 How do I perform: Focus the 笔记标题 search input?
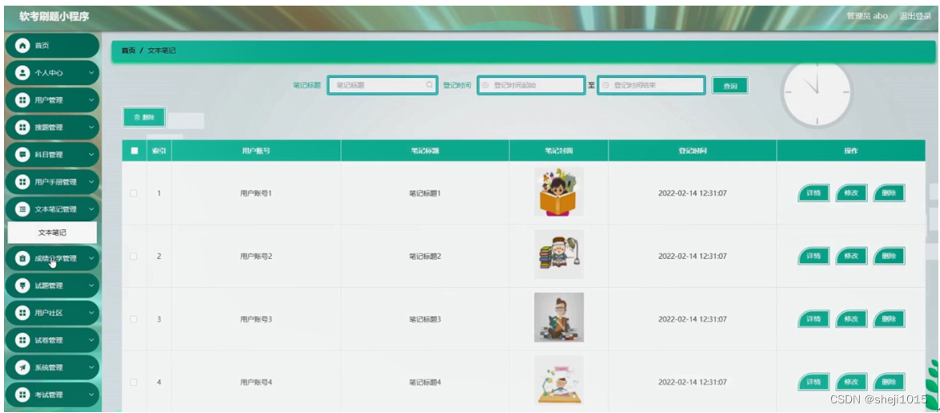(x=382, y=85)
